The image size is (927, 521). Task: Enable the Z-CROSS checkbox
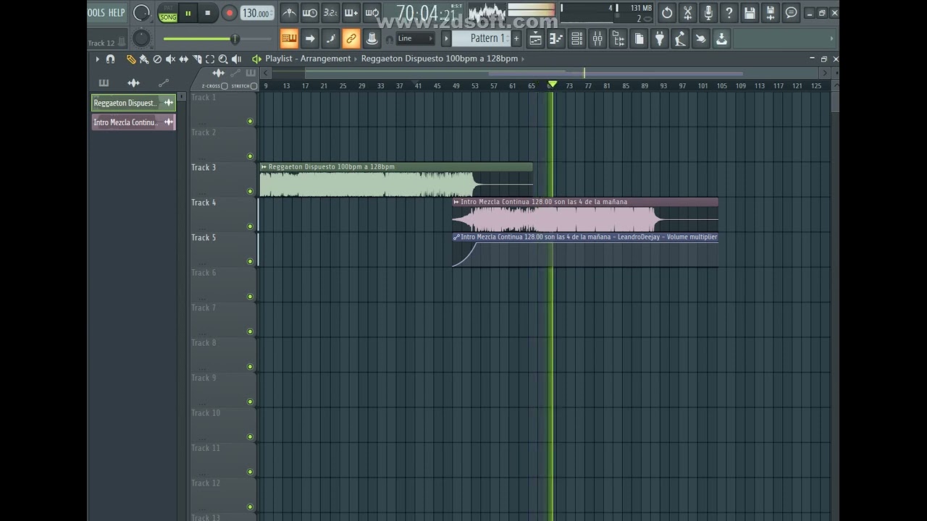point(225,86)
